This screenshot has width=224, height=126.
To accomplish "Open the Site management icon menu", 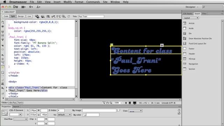I will (x=38, y=7).
